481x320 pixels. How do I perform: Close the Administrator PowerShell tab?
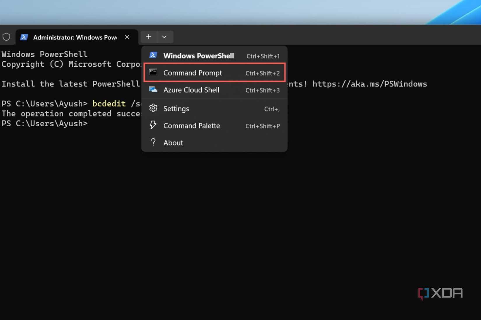click(127, 37)
